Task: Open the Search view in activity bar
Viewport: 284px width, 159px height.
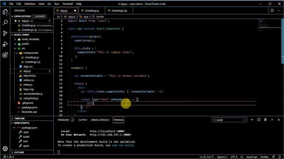Action: point(5,23)
